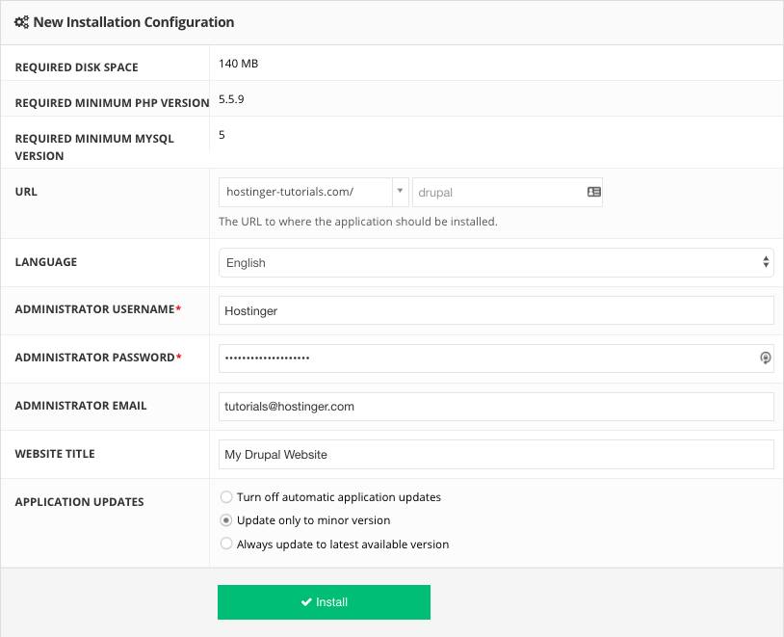Click the Administrator Password field
The width and height of the screenshot is (784, 637).
click(x=482, y=358)
